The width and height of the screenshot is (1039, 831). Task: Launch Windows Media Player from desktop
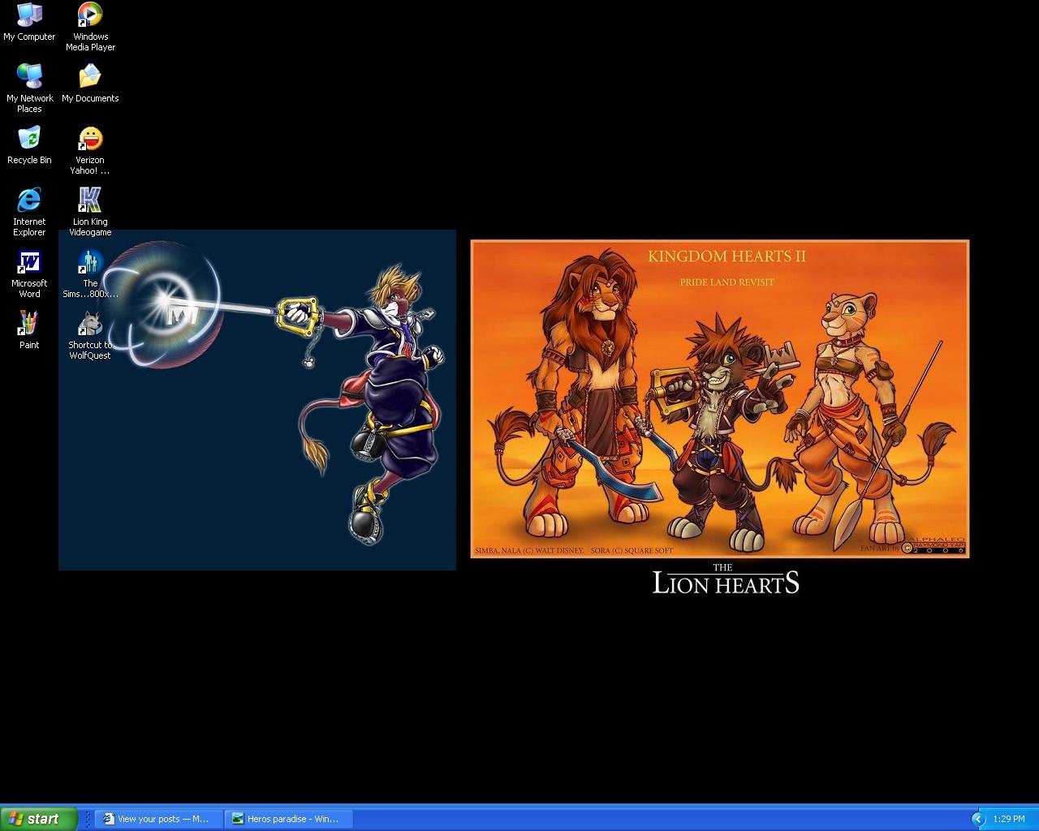click(x=90, y=16)
